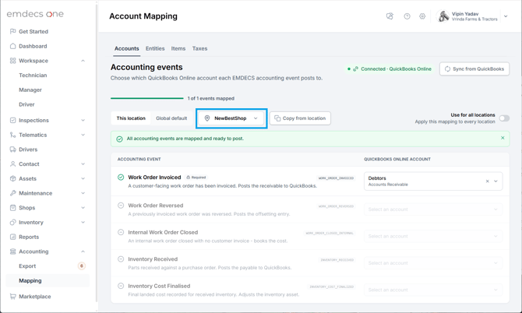
Task: Click the Assets box icon
Action: click(x=12, y=178)
